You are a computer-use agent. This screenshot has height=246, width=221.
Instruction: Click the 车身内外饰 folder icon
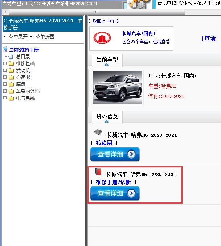11,91
